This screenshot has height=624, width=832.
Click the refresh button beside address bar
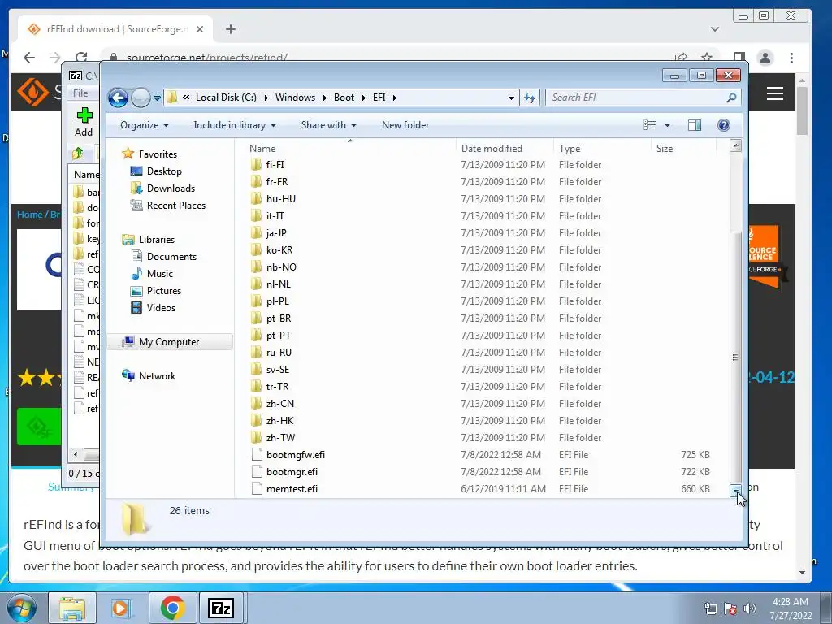pos(530,97)
